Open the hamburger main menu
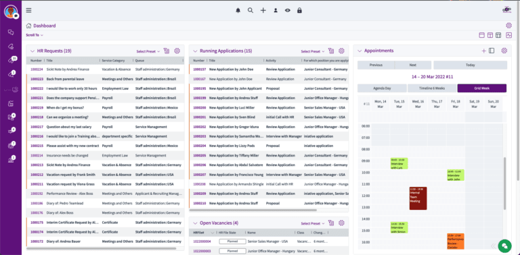 click(x=29, y=10)
